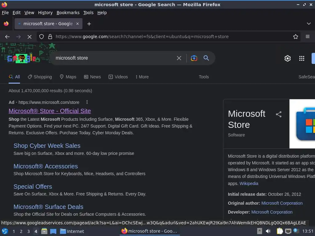Open Shop Cyber Week Sales link

47,146
